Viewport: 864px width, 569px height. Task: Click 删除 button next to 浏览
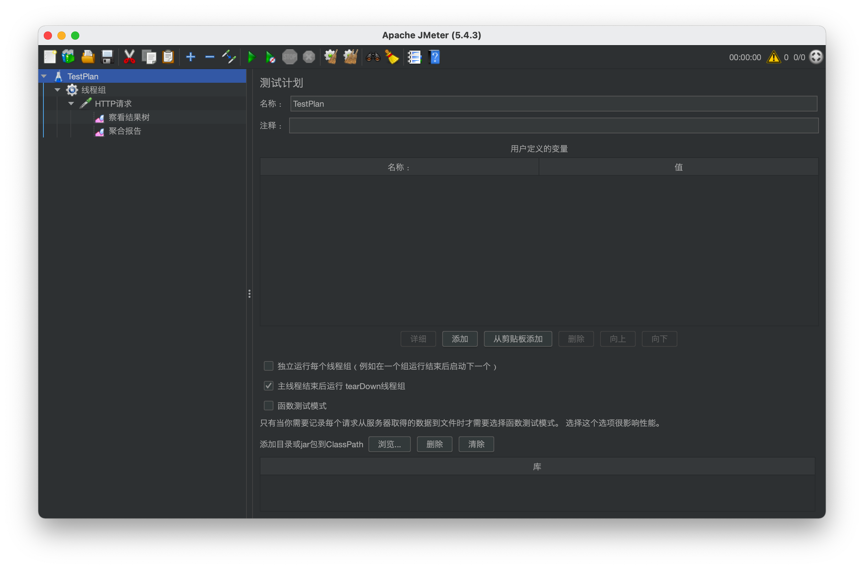tap(434, 444)
